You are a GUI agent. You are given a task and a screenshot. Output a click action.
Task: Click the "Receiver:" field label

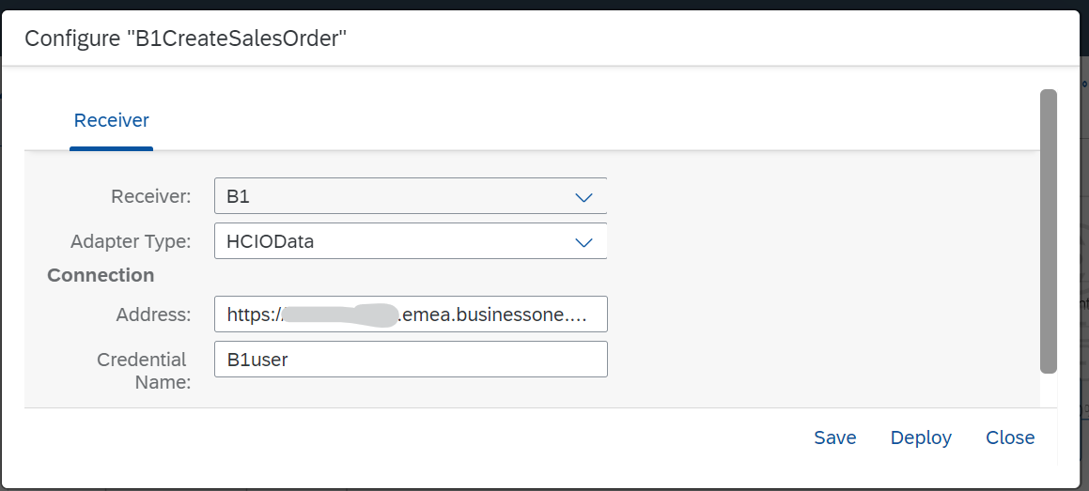click(150, 196)
